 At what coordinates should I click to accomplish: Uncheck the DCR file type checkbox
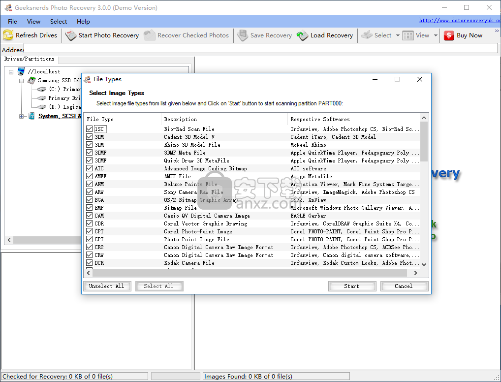click(90, 263)
